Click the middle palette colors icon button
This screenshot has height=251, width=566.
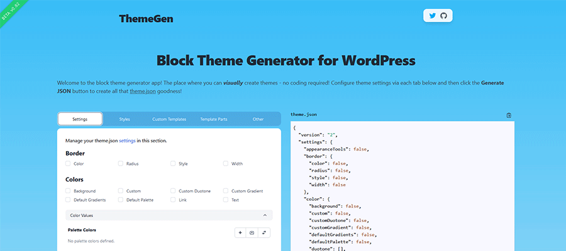(252, 232)
